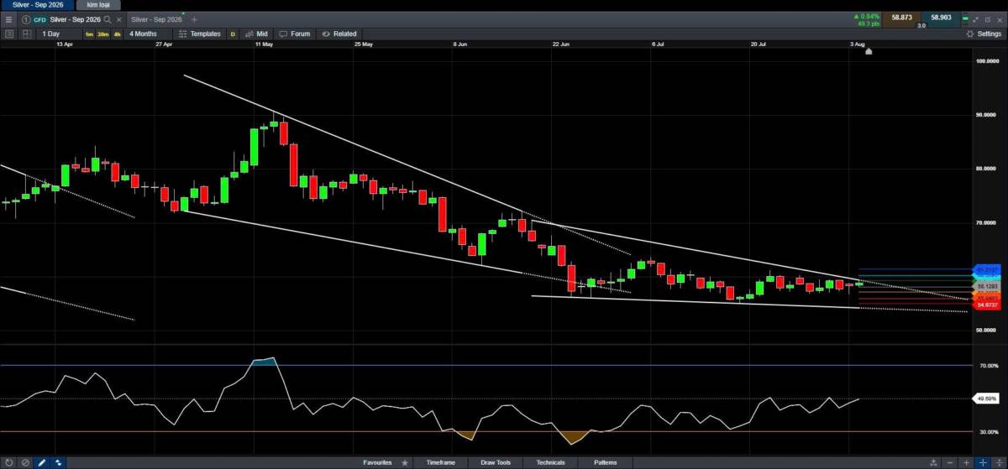Open the Mid price type dropdown
The height and width of the screenshot is (469, 1008).
click(257, 34)
